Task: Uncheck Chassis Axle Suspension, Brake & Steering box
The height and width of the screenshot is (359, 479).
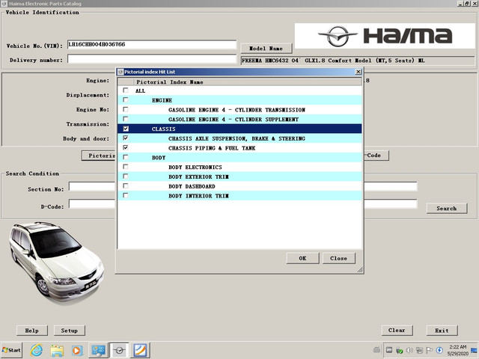Action: tap(125, 138)
